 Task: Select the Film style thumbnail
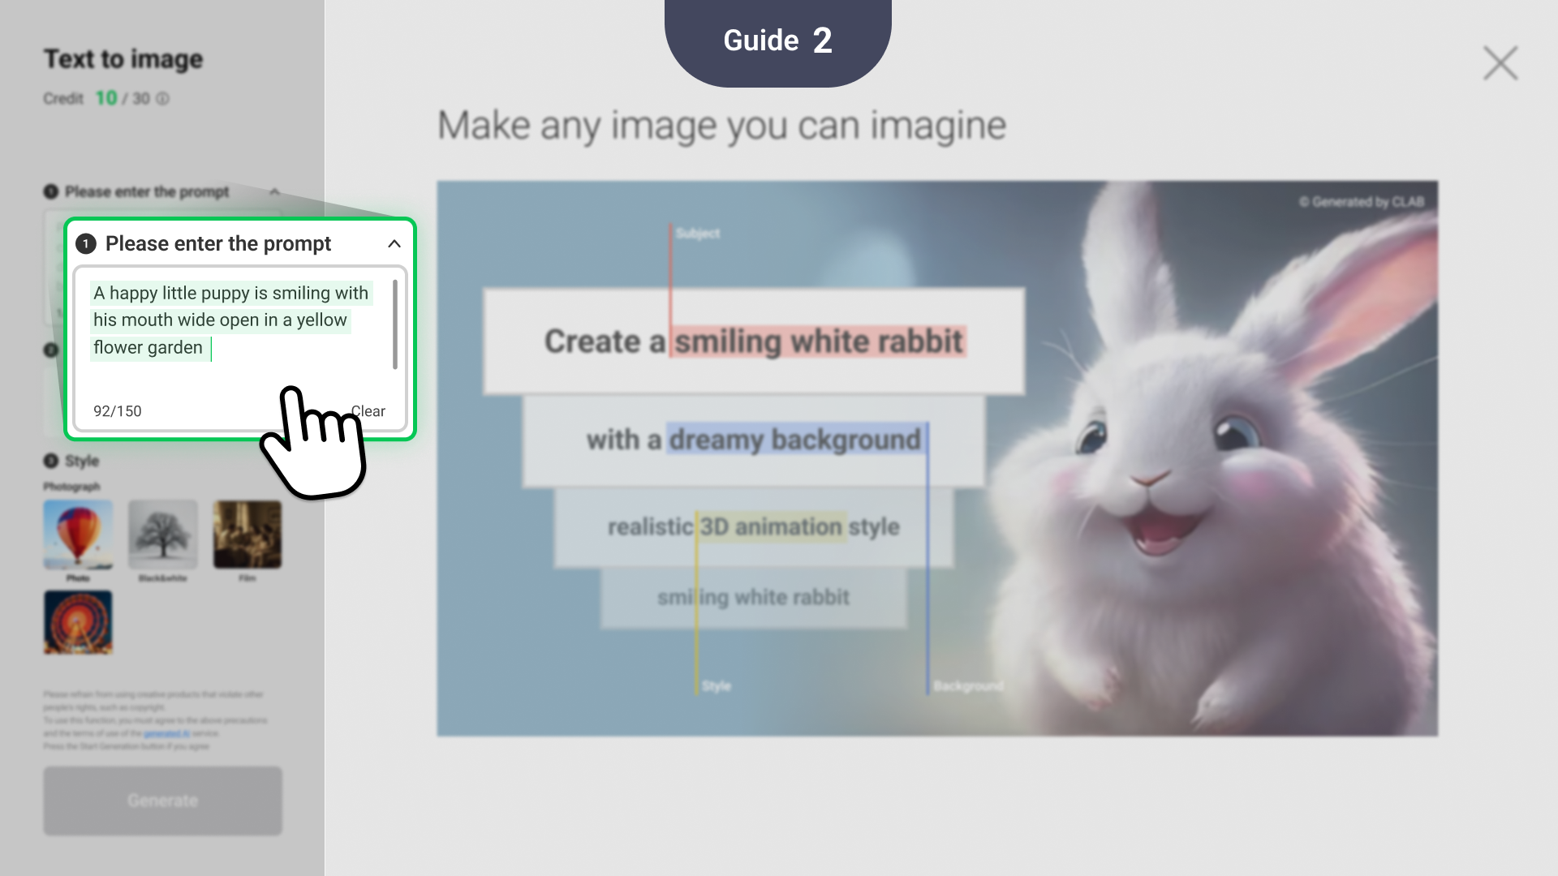tap(247, 534)
